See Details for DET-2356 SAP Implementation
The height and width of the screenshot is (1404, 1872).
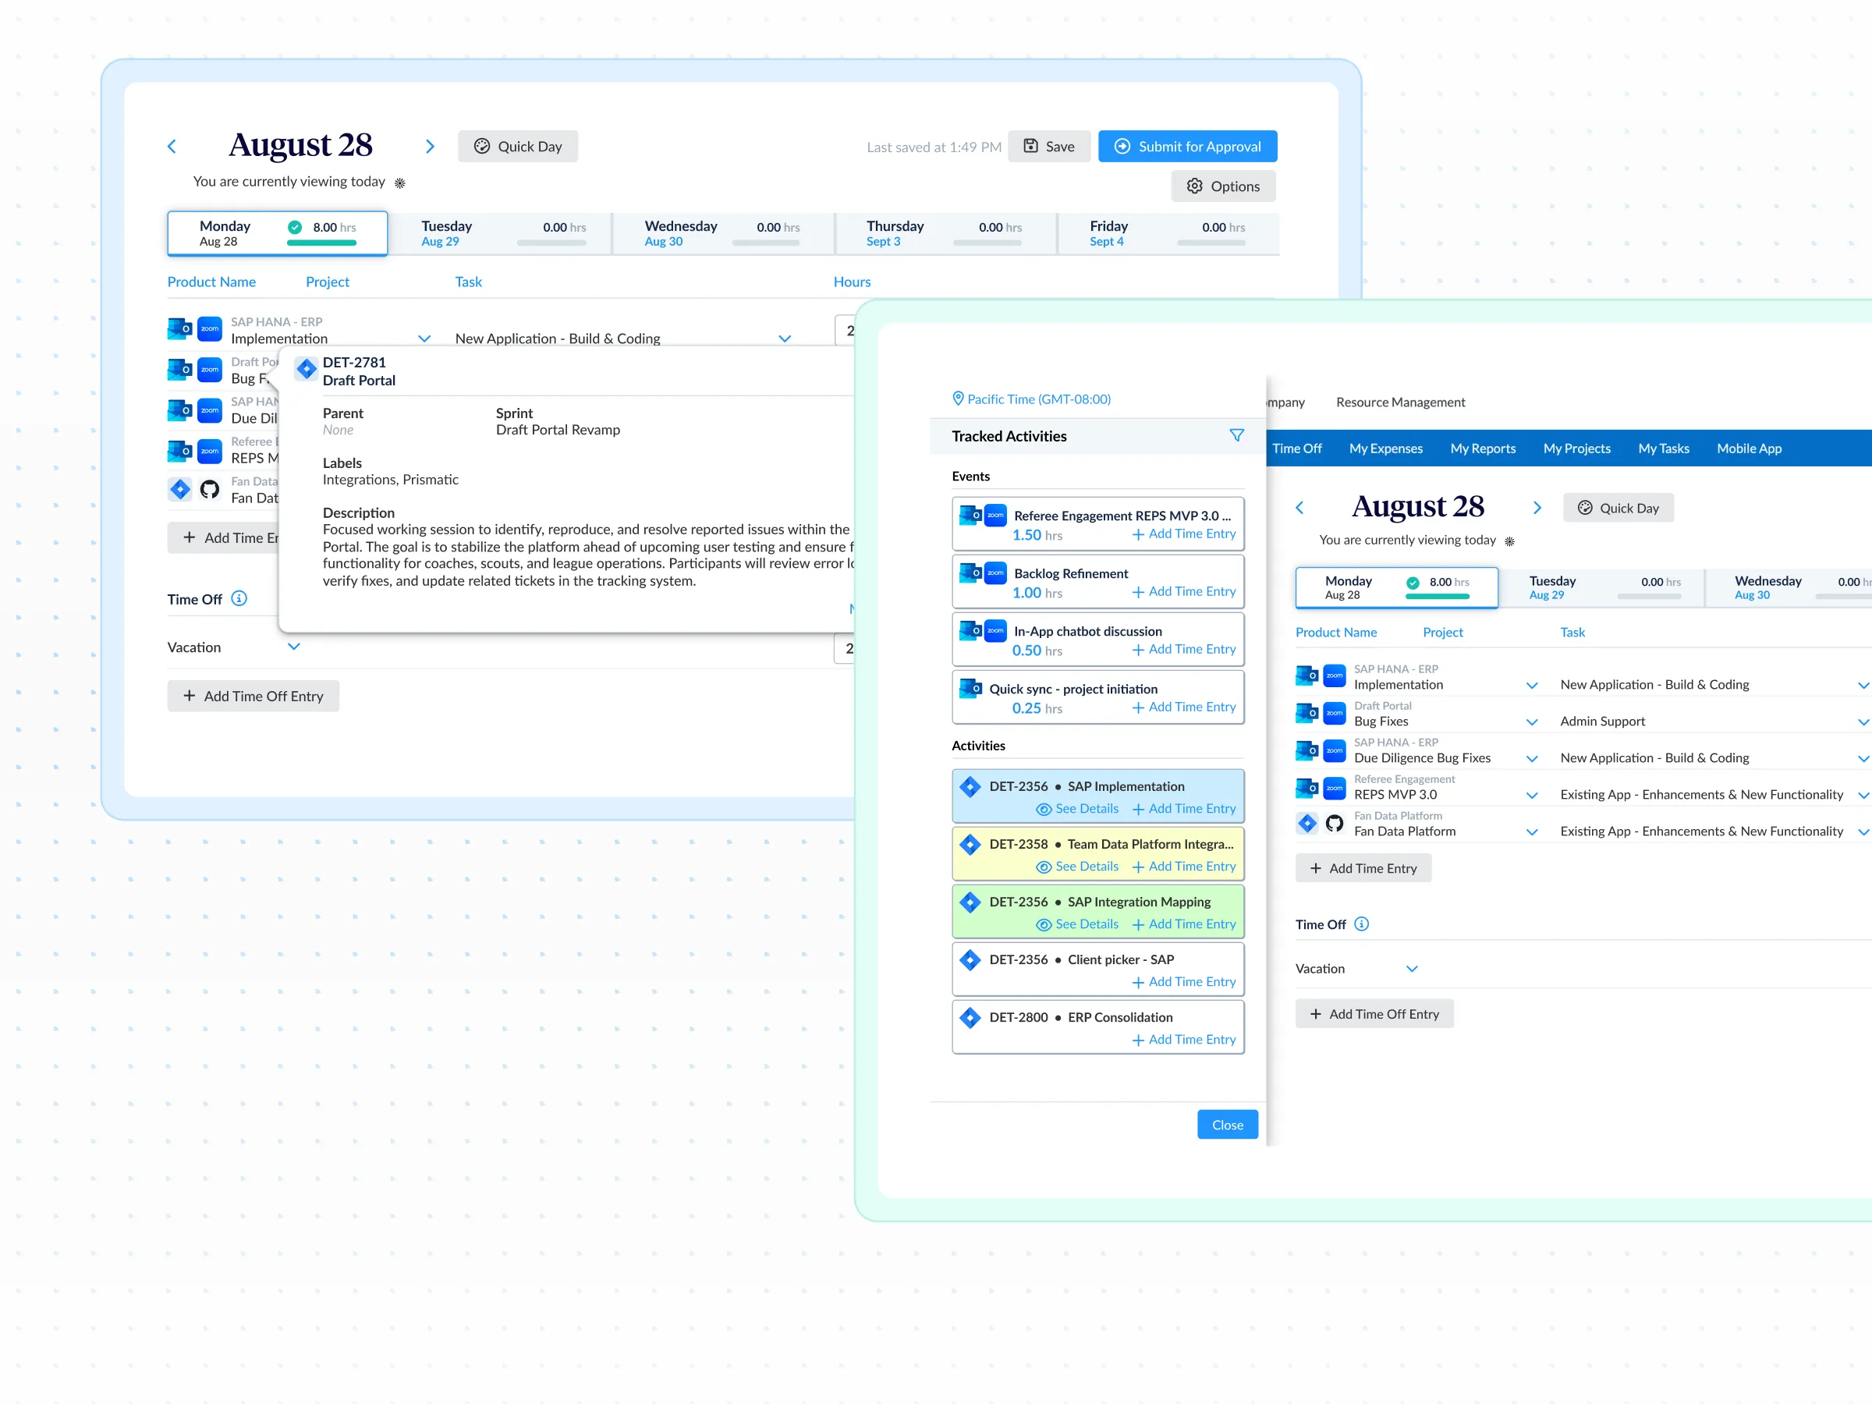pyautogui.click(x=1076, y=808)
